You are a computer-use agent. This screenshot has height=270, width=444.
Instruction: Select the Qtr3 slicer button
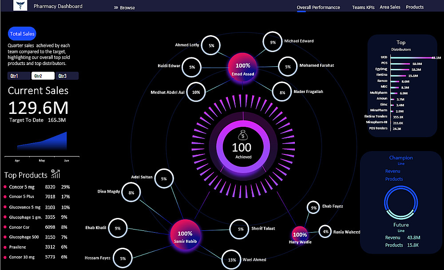(67, 76)
